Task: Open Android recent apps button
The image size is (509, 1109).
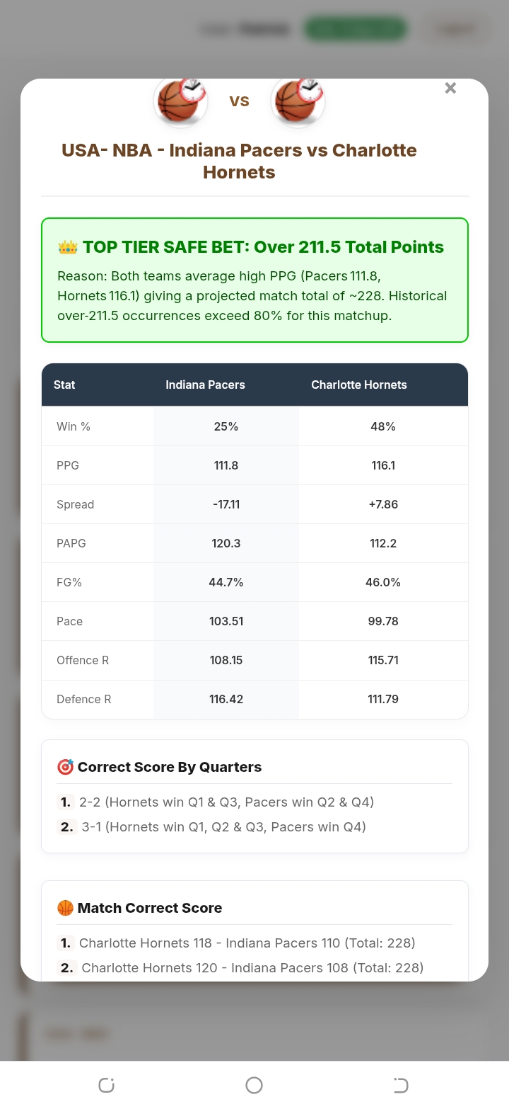Action: click(107, 1085)
